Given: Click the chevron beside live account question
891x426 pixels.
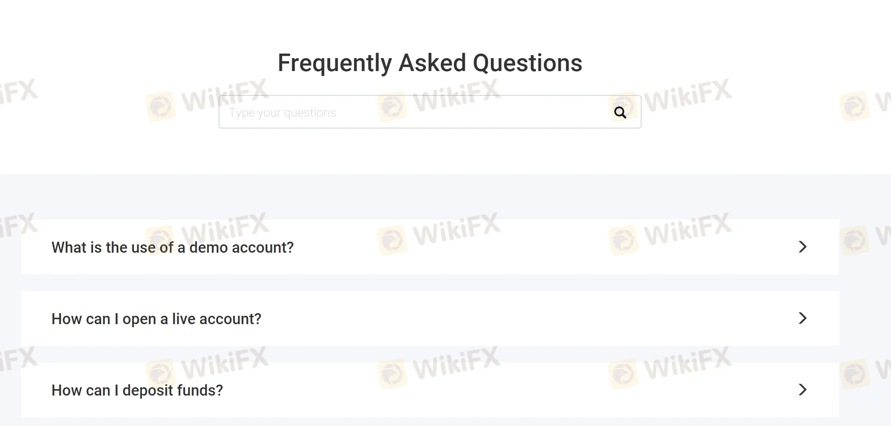Looking at the screenshot, I should (x=802, y=318).
